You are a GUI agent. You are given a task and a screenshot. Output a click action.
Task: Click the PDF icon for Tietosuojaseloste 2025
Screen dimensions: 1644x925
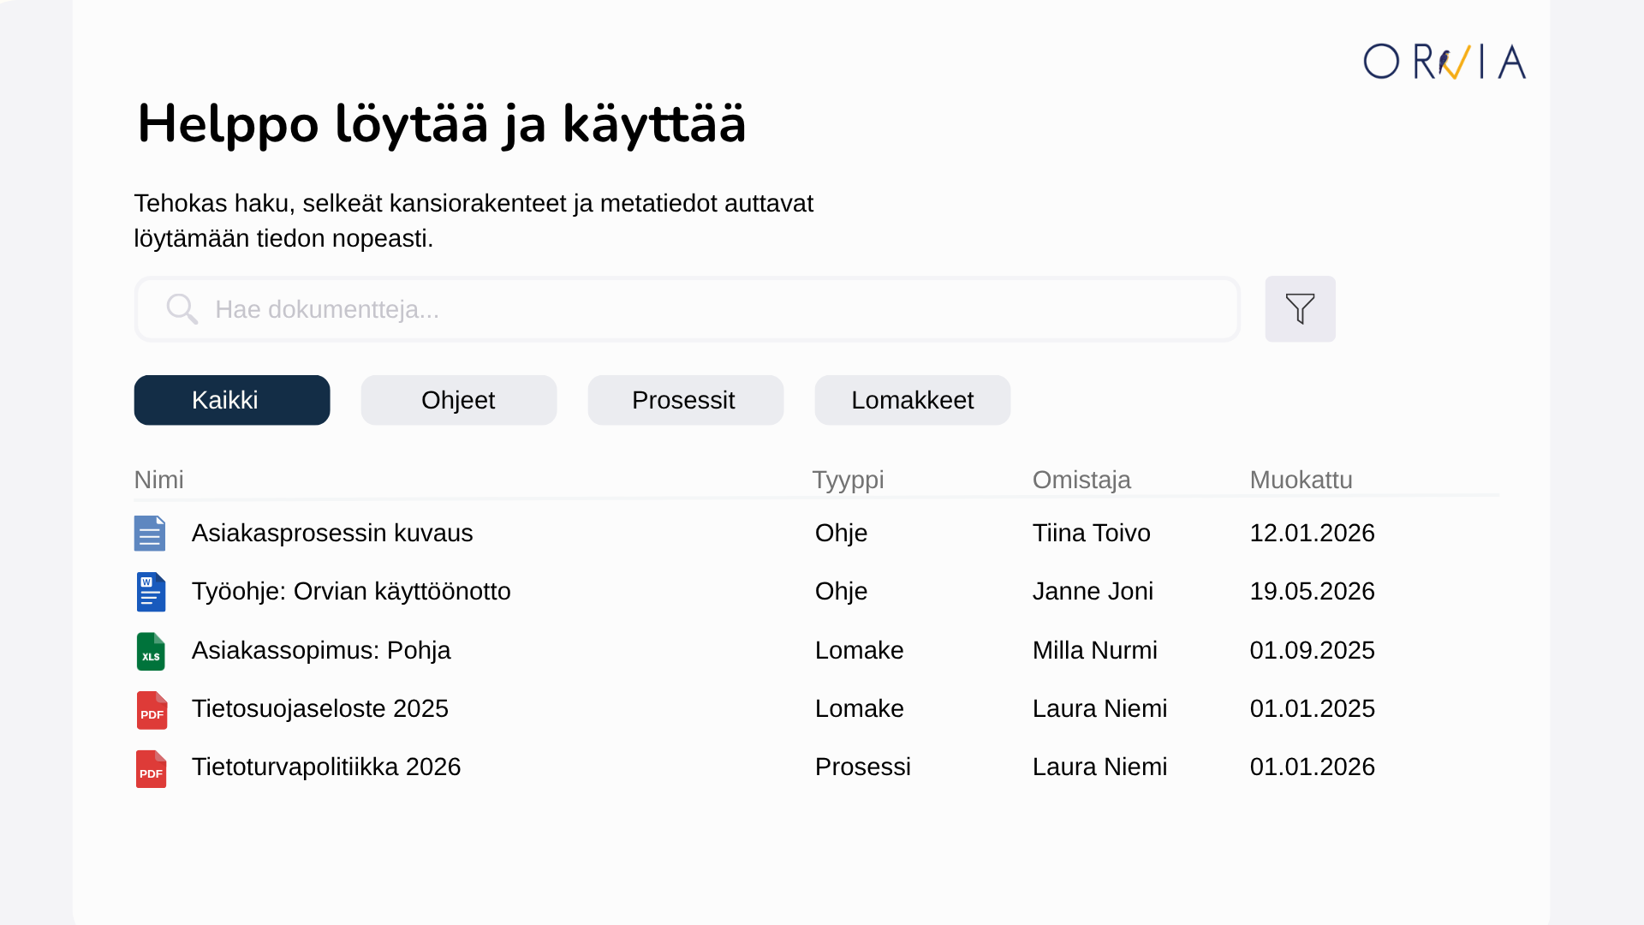152,710
